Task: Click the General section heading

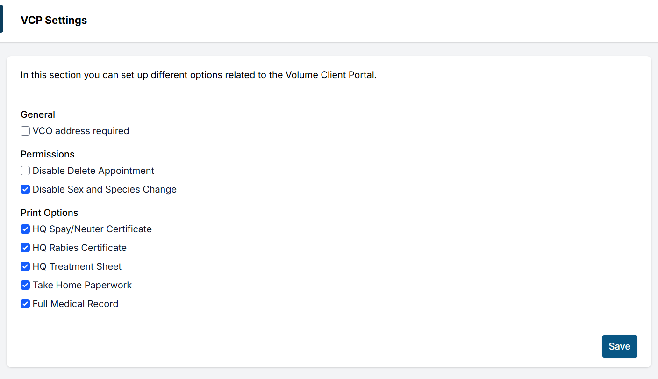Action: point(38,114)
